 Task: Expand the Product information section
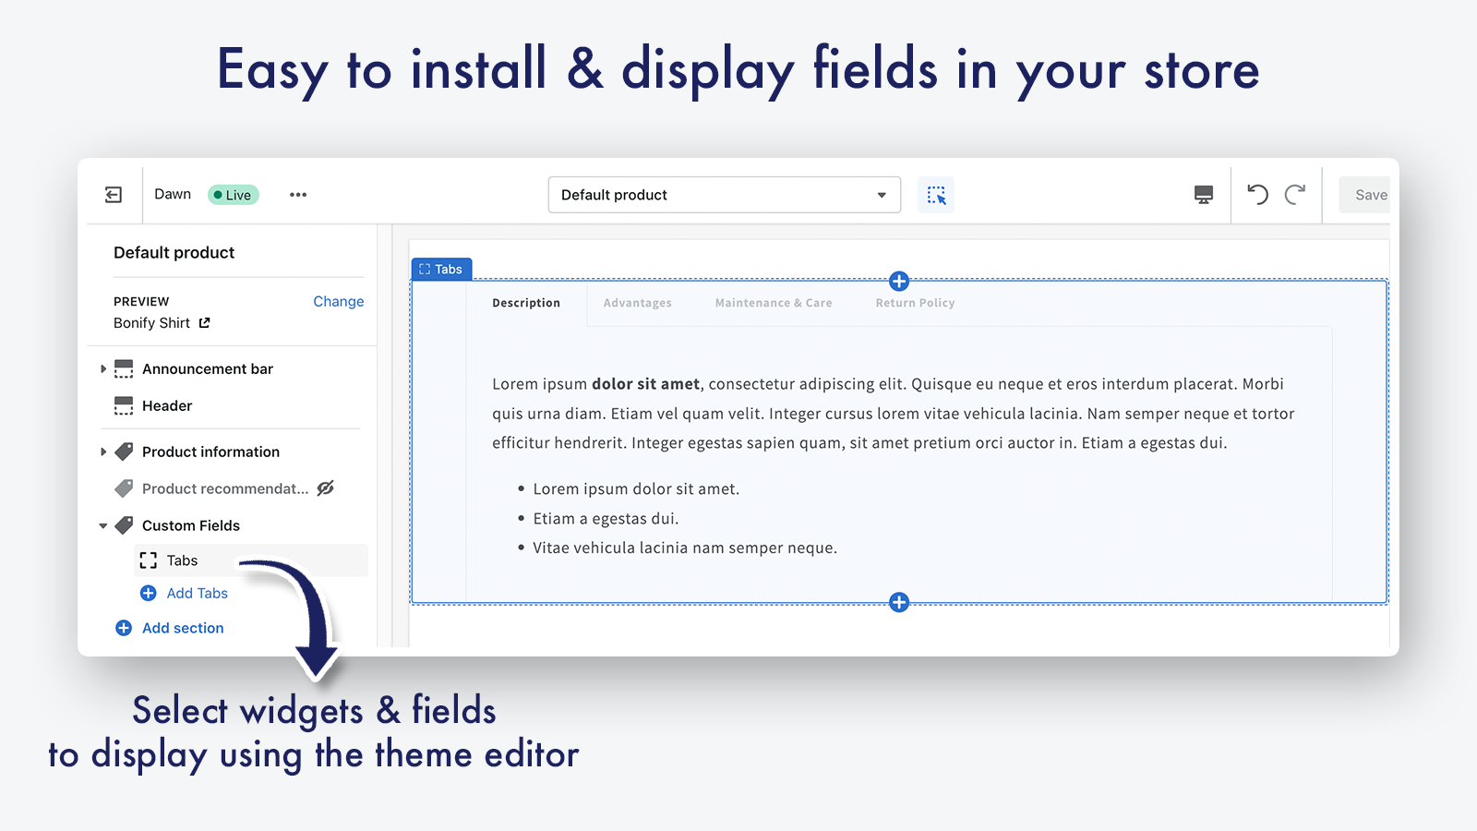point(103,452)
